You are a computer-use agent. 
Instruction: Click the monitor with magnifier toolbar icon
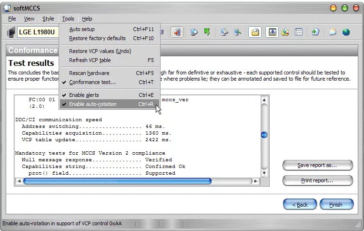[194, 32]
